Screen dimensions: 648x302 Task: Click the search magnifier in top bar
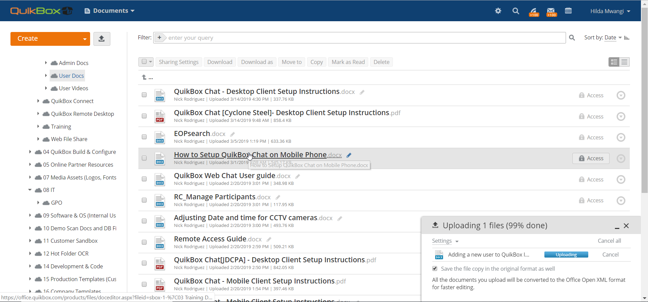coord(515,11)
